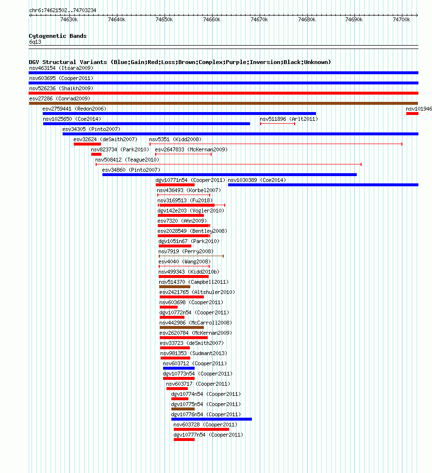Open nsv603717 (Cooper2011) label
Screen dimensions: 432x473
pos(198,384)
